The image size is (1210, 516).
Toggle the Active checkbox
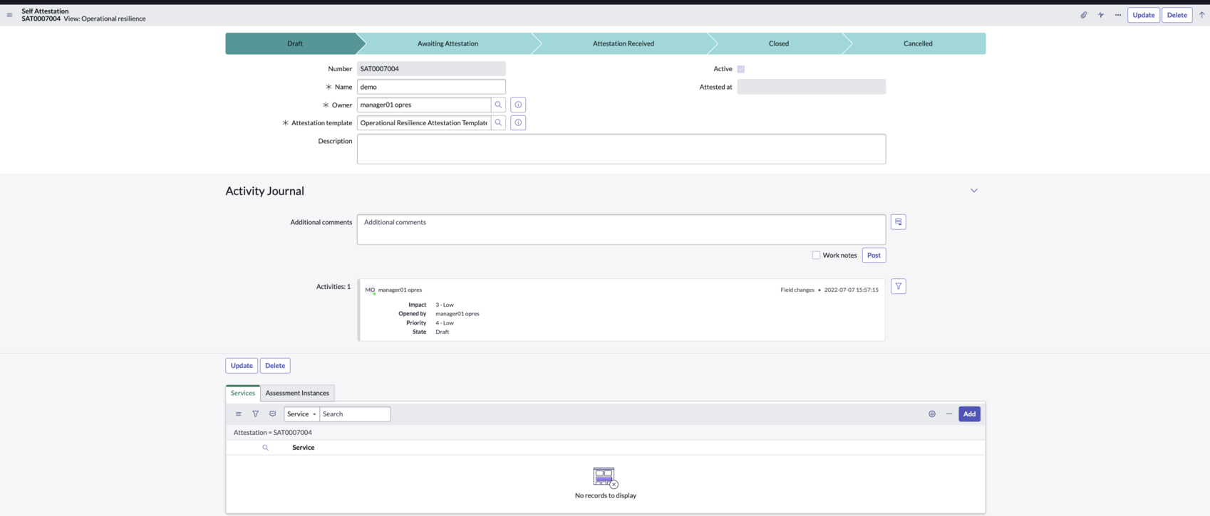741,69
